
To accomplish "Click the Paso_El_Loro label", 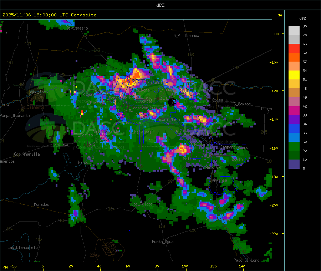I will (247, 260).
